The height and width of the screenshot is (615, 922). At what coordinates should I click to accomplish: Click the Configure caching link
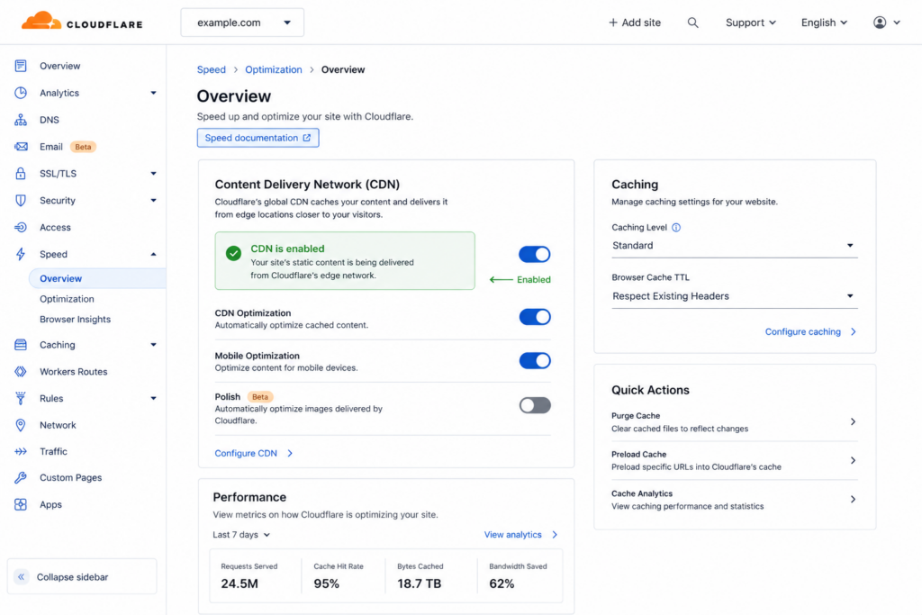tap(810, 331)
